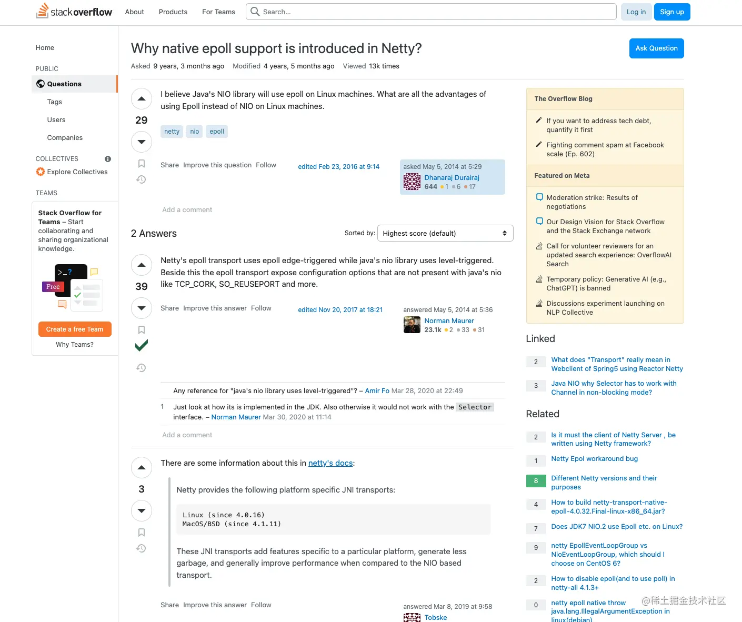Open Tobske's profile link

(x=436, y=618)
